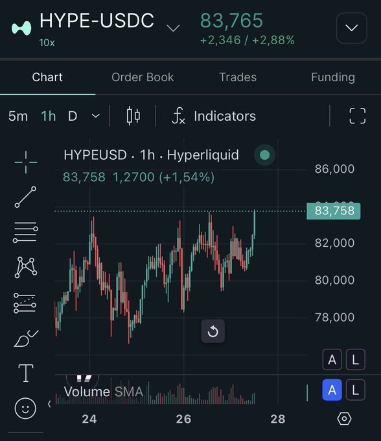This screenshot has height=441, width=381.
Task: Collapse the drawing toolbar arrow
Action: pyautogui.click(x=49, y=404)
